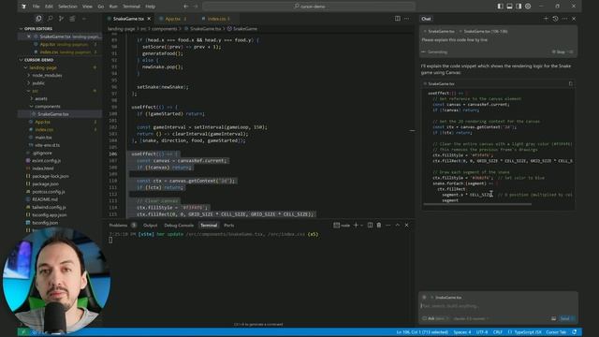Open the Extensions view icon
The width and height of the screenshot is (599, 337).
(x=72, y=19)
